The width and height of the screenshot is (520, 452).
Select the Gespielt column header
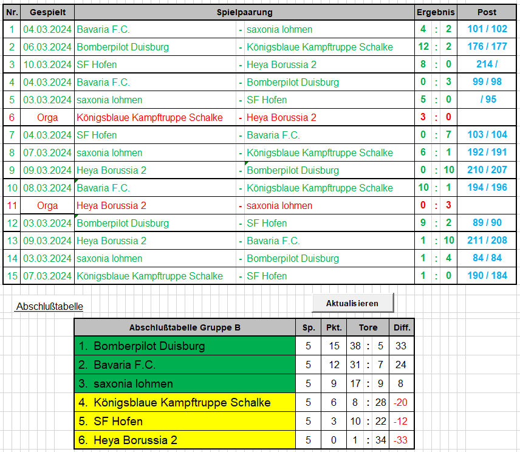click(47, 12)
